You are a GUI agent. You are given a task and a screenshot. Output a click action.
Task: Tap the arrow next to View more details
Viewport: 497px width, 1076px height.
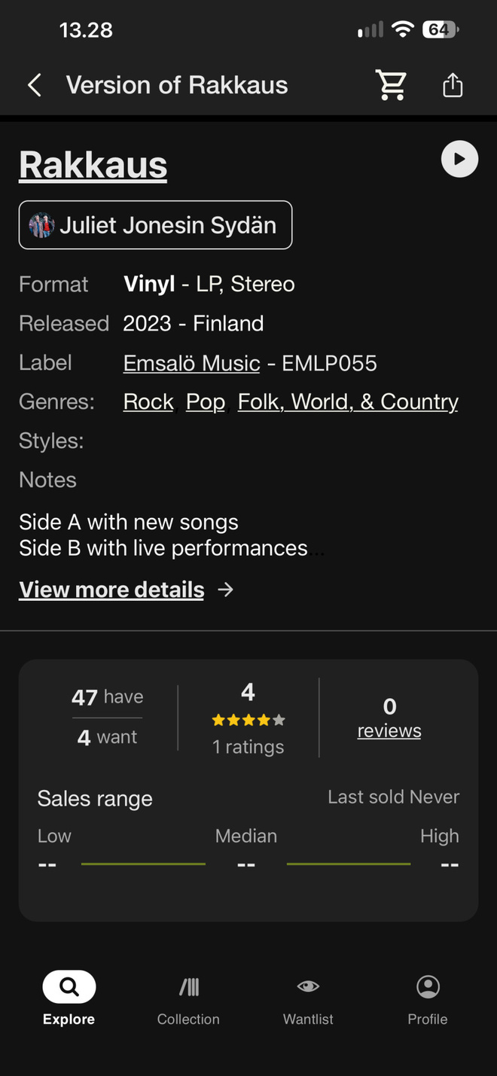tap(225, 590)
